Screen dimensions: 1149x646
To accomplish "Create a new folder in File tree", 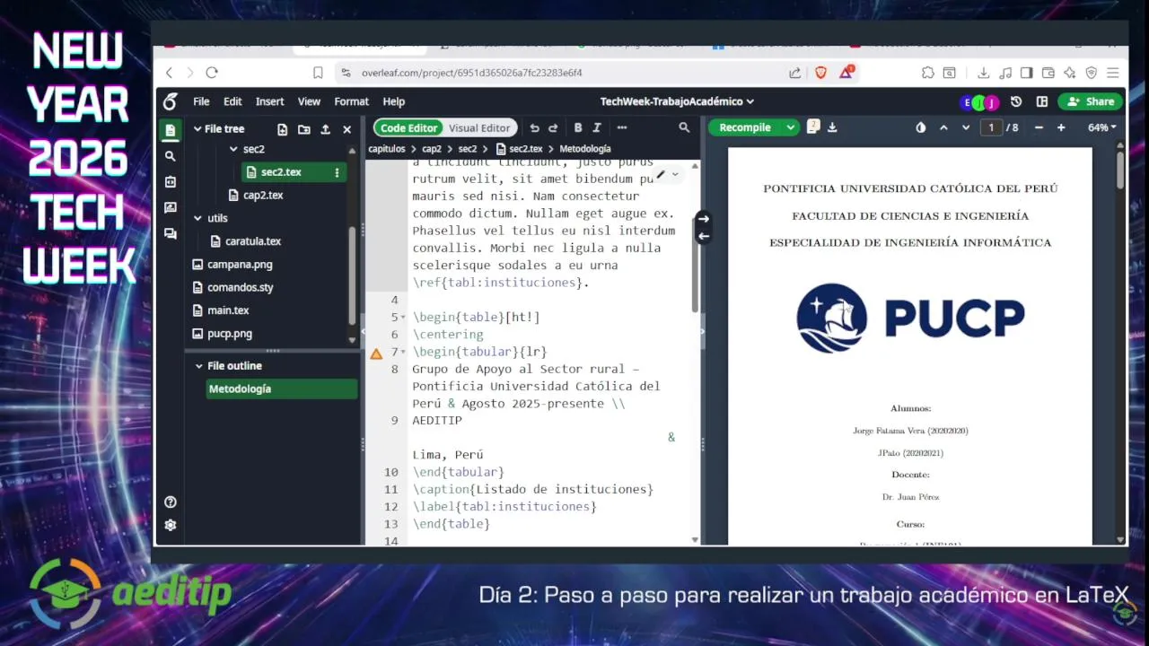I will click(304, 129).
